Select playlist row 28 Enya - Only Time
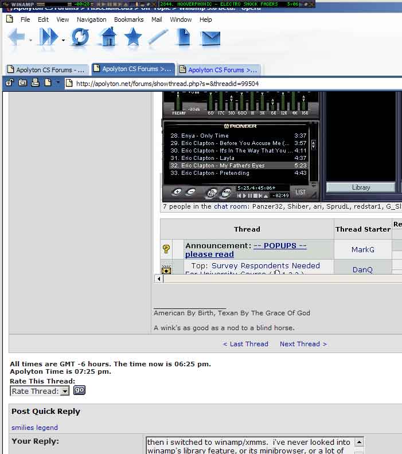 point(238,135)
